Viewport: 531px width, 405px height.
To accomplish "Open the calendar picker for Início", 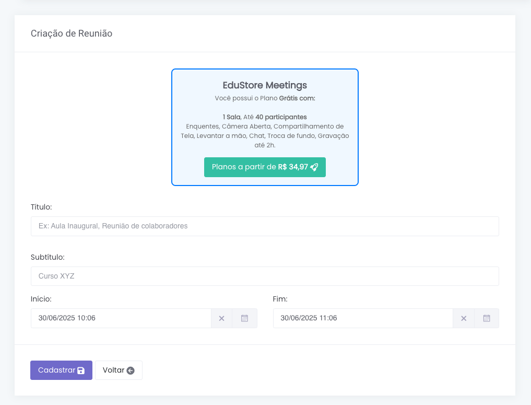I will [x=244, y=318].
